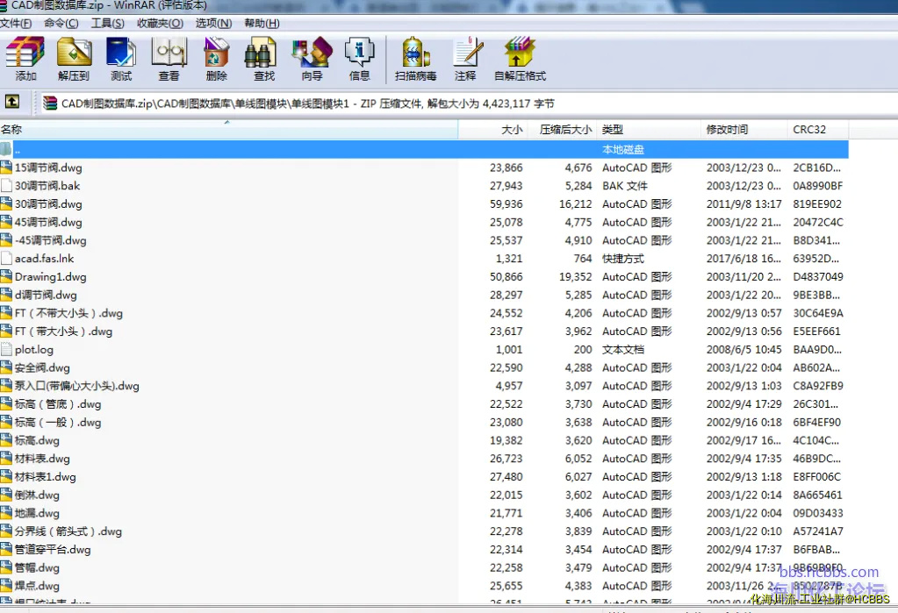Image resolution: width=898 pixels, height=613 pixels.
Task: Select the 30调节阀.bak file icon
Action: pos(6,185)
